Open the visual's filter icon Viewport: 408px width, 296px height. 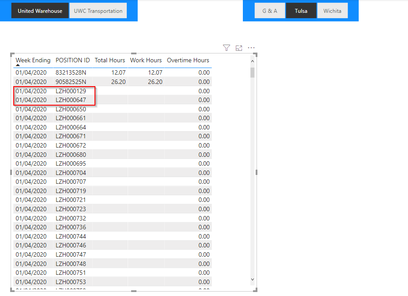227,48
